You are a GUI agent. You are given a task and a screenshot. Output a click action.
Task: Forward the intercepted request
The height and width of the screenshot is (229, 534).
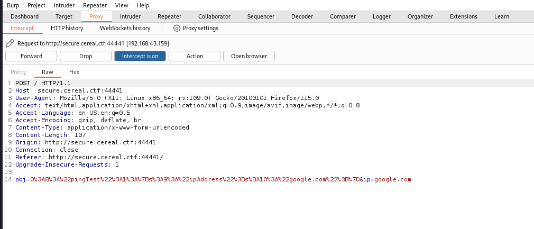pyautogui.click(x=31, y=56)
